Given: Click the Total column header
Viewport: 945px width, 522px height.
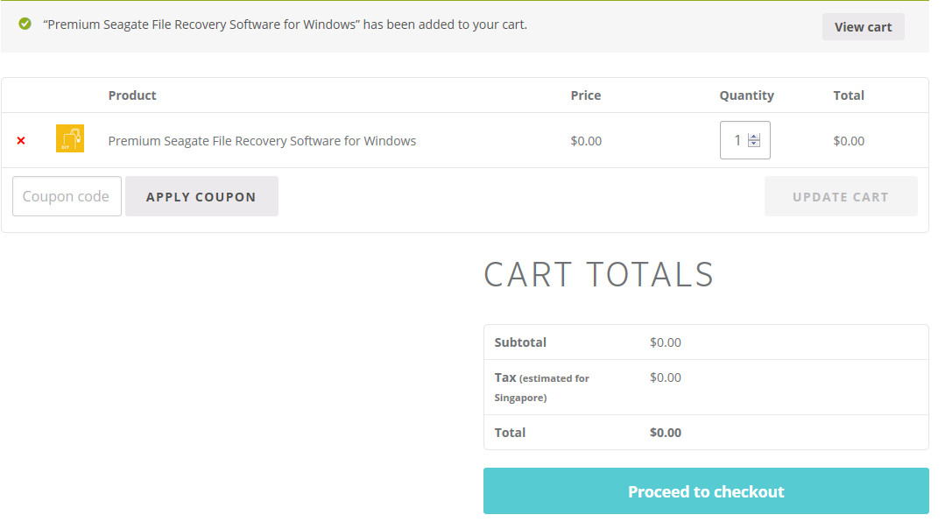Looking at the screenshot, I should [x=849, y=95].
